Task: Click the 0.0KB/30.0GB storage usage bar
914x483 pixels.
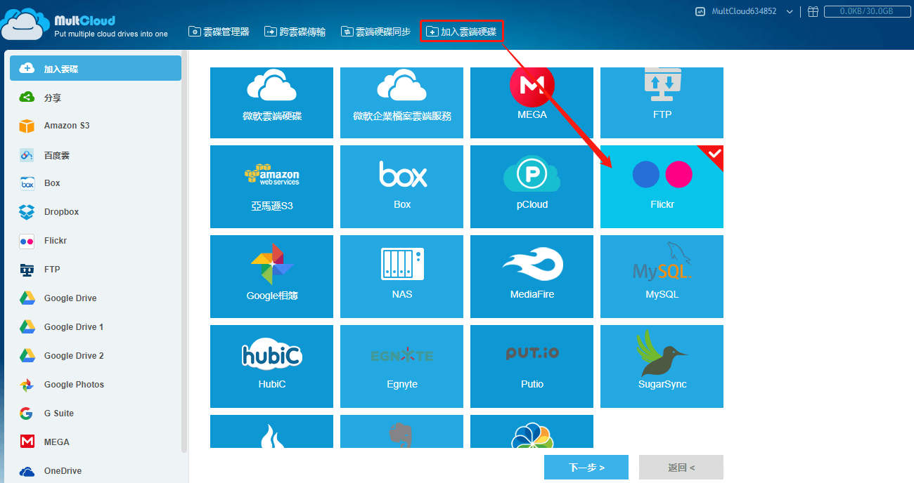Action: 865,11
